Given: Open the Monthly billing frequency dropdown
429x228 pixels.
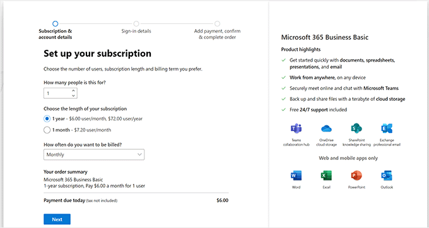Looking at the screenshot, I should [x=94, y=154].
